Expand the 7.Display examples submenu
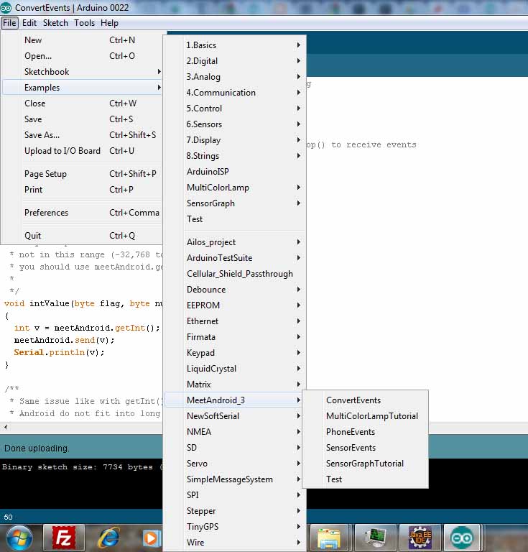Viewport: 528px width, 552px height. pyautogui.click(x=235, y=140)
